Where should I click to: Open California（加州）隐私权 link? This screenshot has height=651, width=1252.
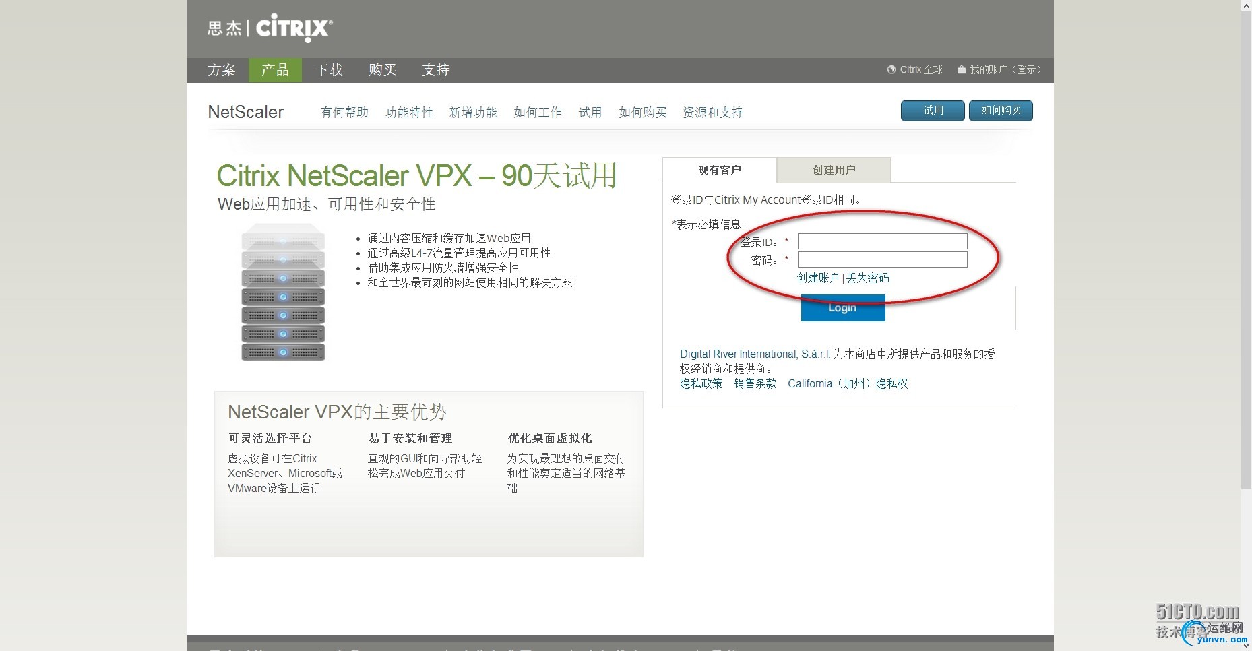[x=848, y=383]
